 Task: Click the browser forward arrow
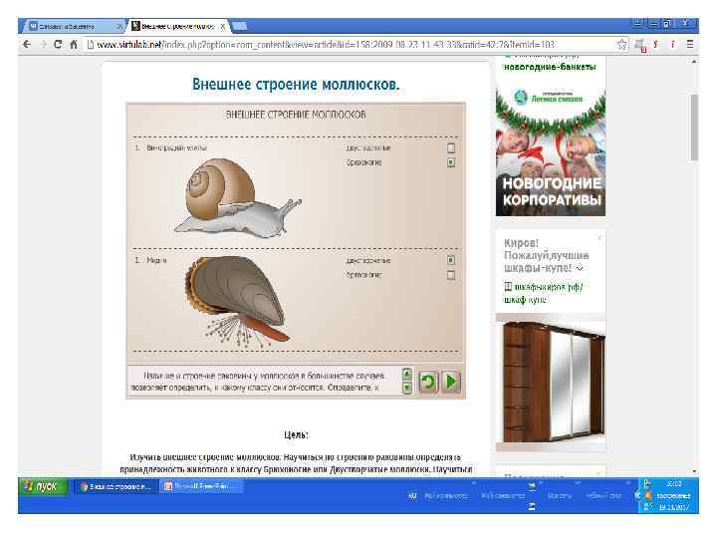[43, 45]
